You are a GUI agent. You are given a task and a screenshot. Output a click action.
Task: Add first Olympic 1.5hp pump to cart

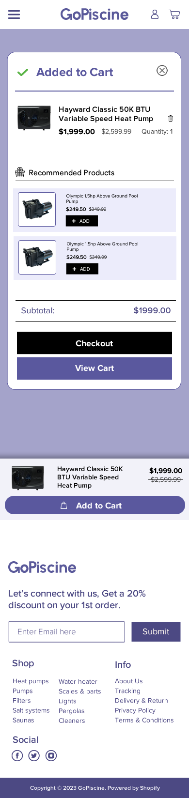click(x=82, y=221)
